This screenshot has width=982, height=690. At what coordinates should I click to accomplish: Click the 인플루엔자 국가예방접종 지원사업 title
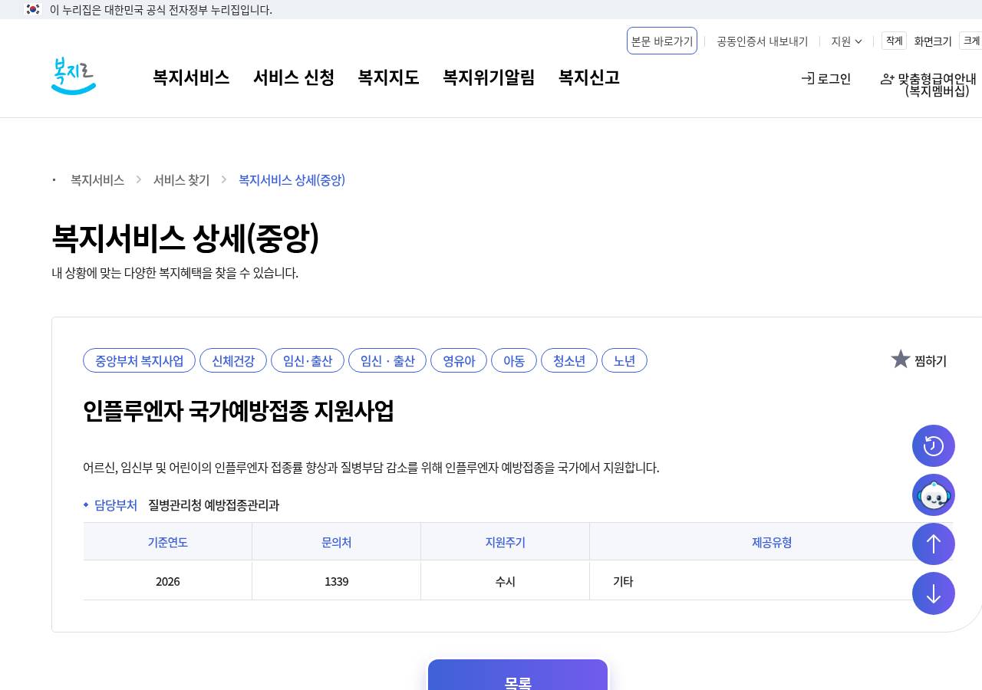239,412
